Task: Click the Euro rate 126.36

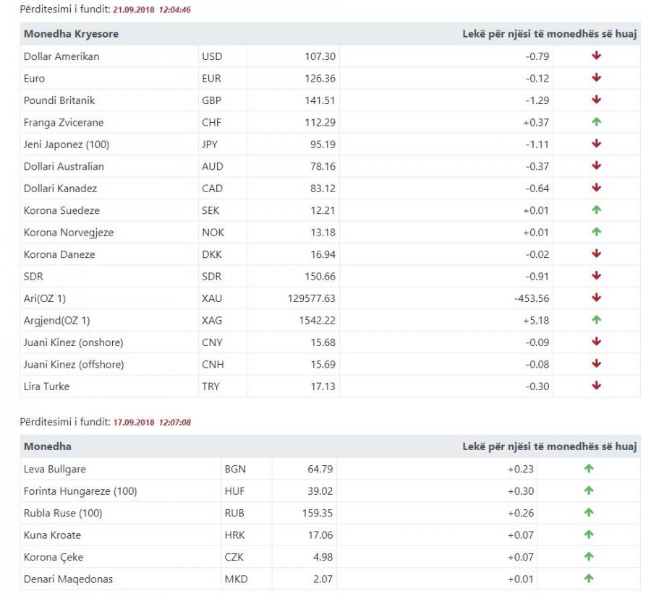Action: [x=320, y=79]
